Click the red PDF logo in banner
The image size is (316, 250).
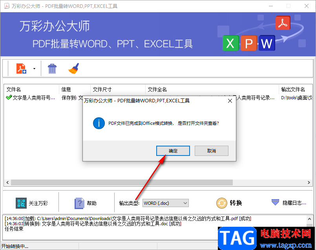pos(283,23)
